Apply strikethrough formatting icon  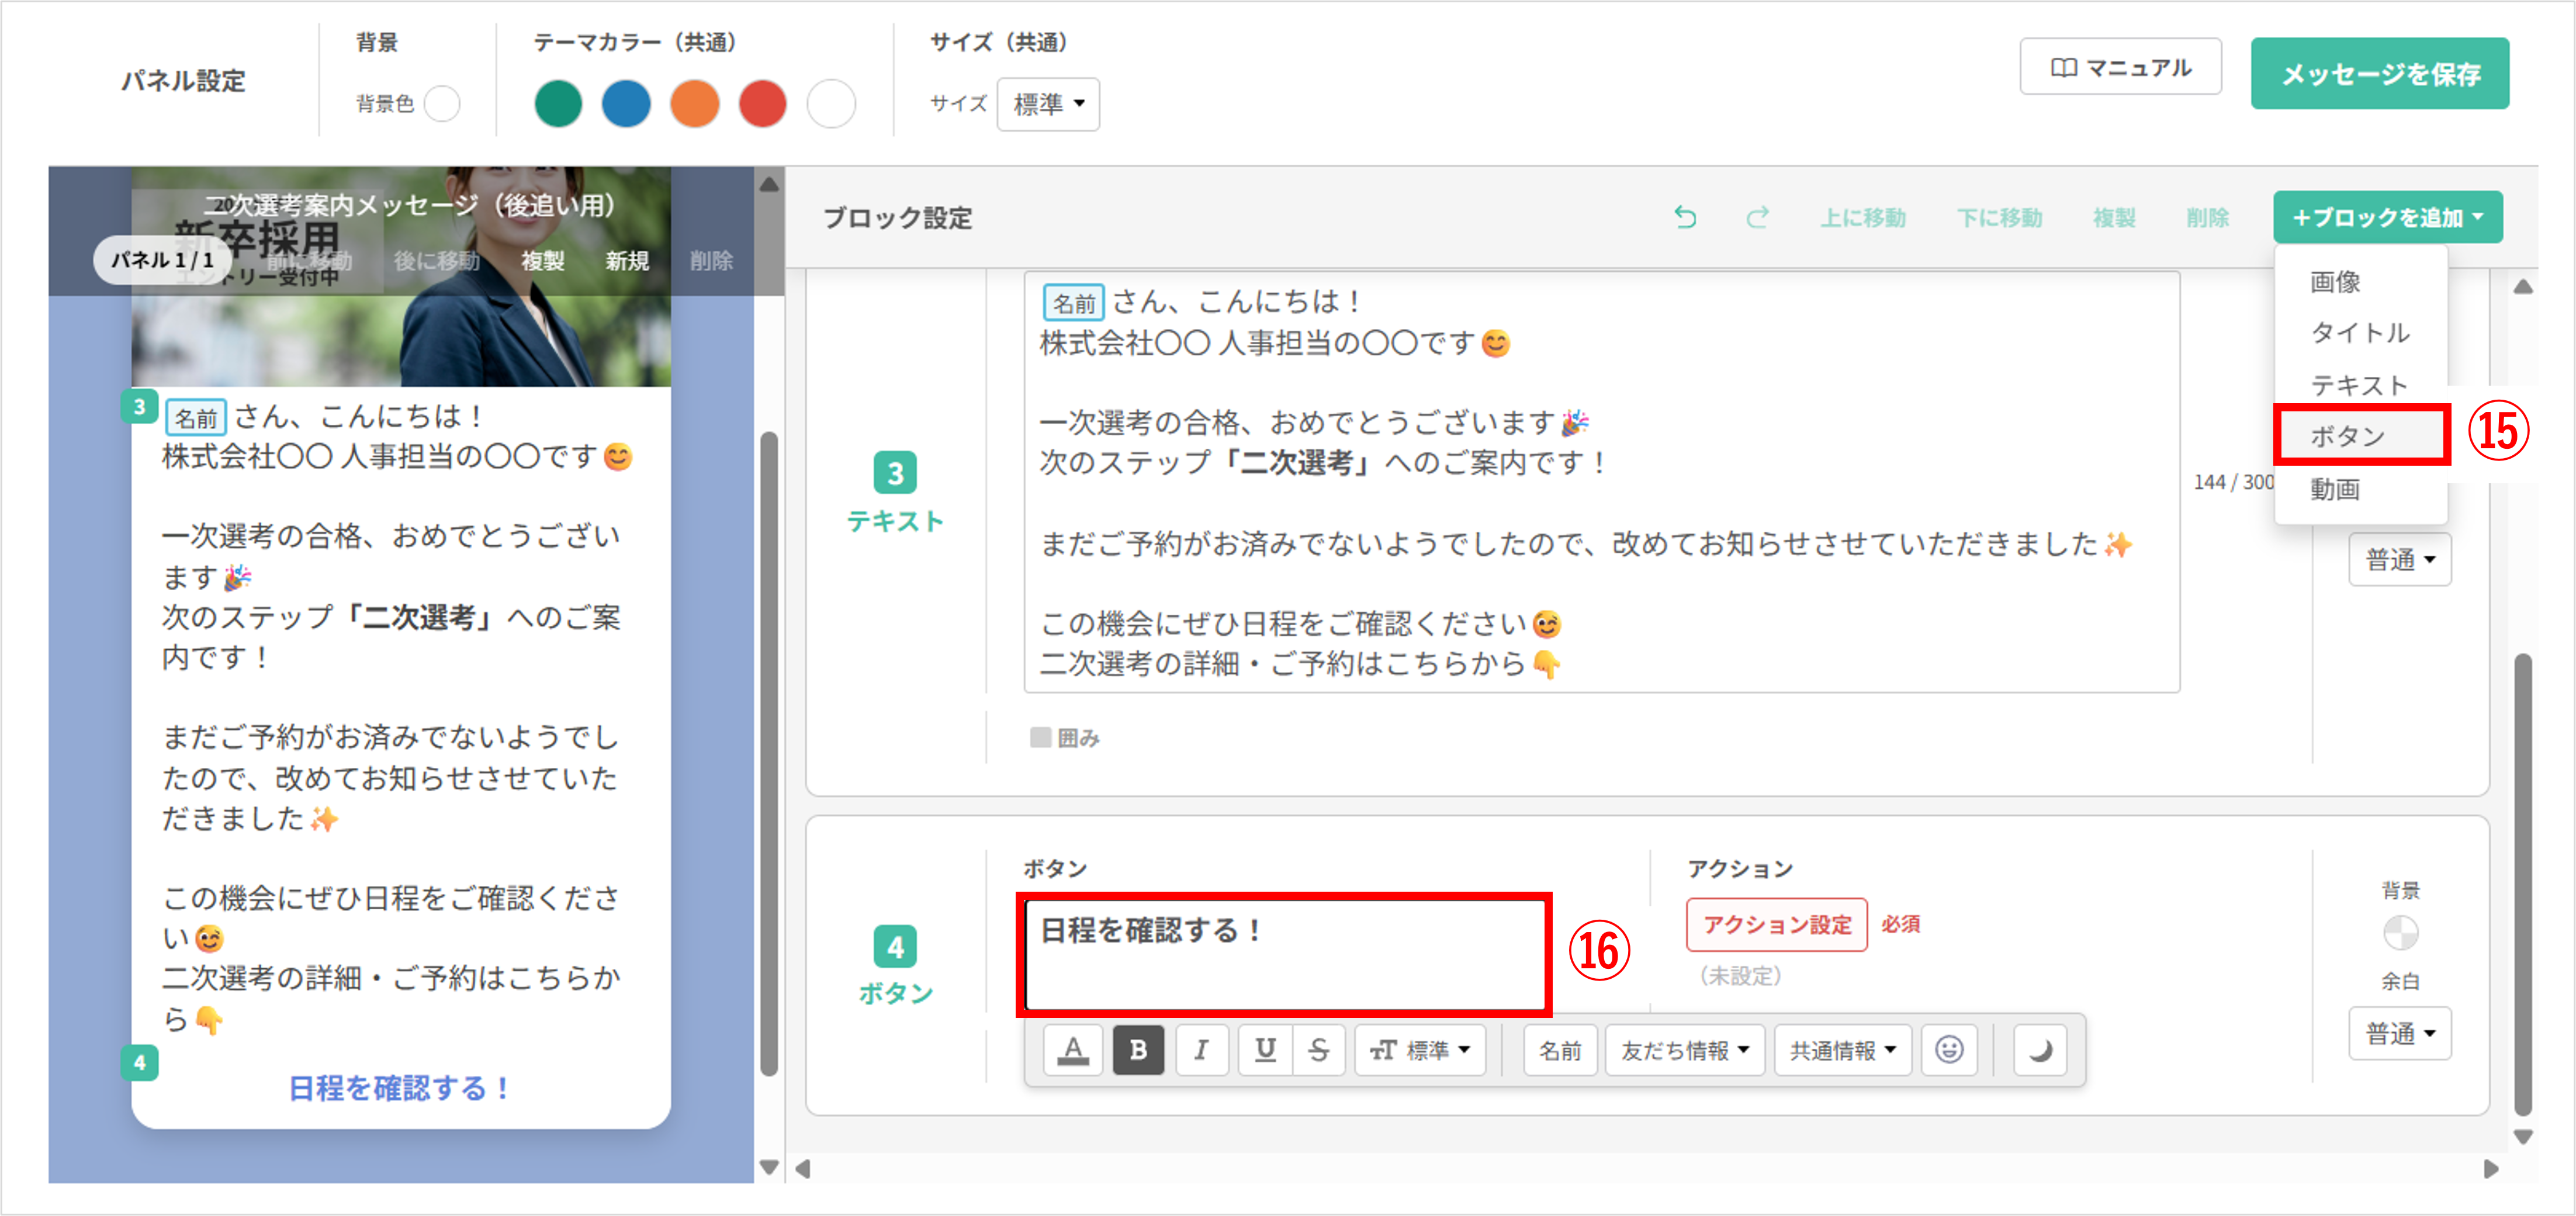point(1318,1049)
